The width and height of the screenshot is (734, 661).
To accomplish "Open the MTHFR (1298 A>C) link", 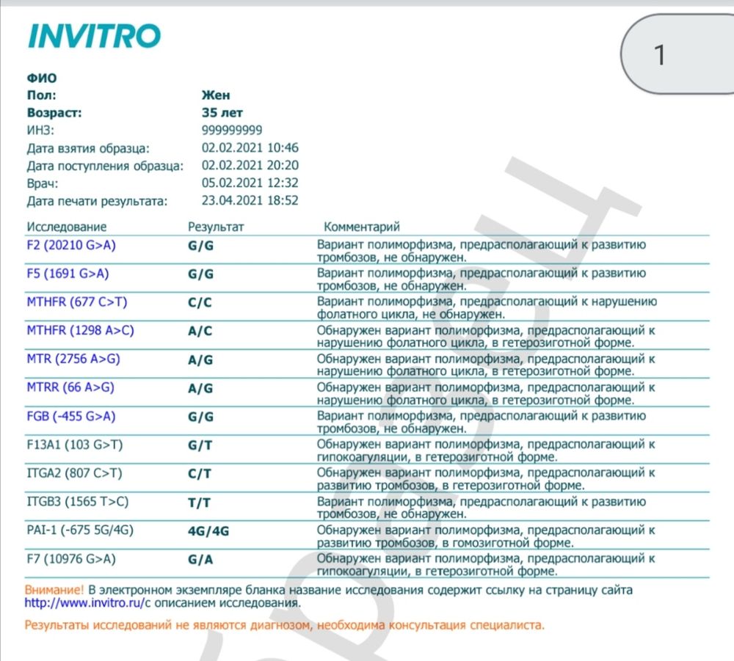I will pyautogui.click(x=81, y=330).
